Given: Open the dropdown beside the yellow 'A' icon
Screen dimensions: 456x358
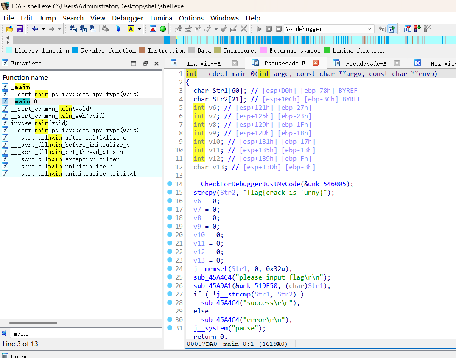Looking at the screenshot, I should point(139,29).
